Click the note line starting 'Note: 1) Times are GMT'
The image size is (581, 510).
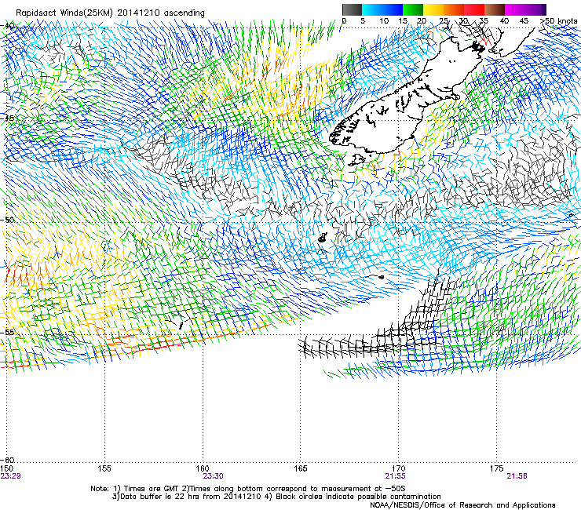point(248,489)
